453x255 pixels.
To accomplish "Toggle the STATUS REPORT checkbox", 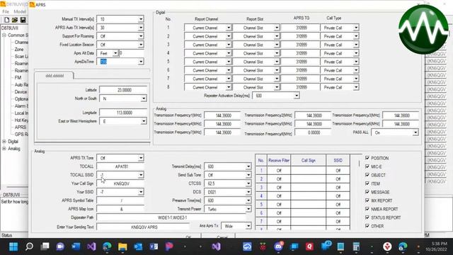I will 367,217.
